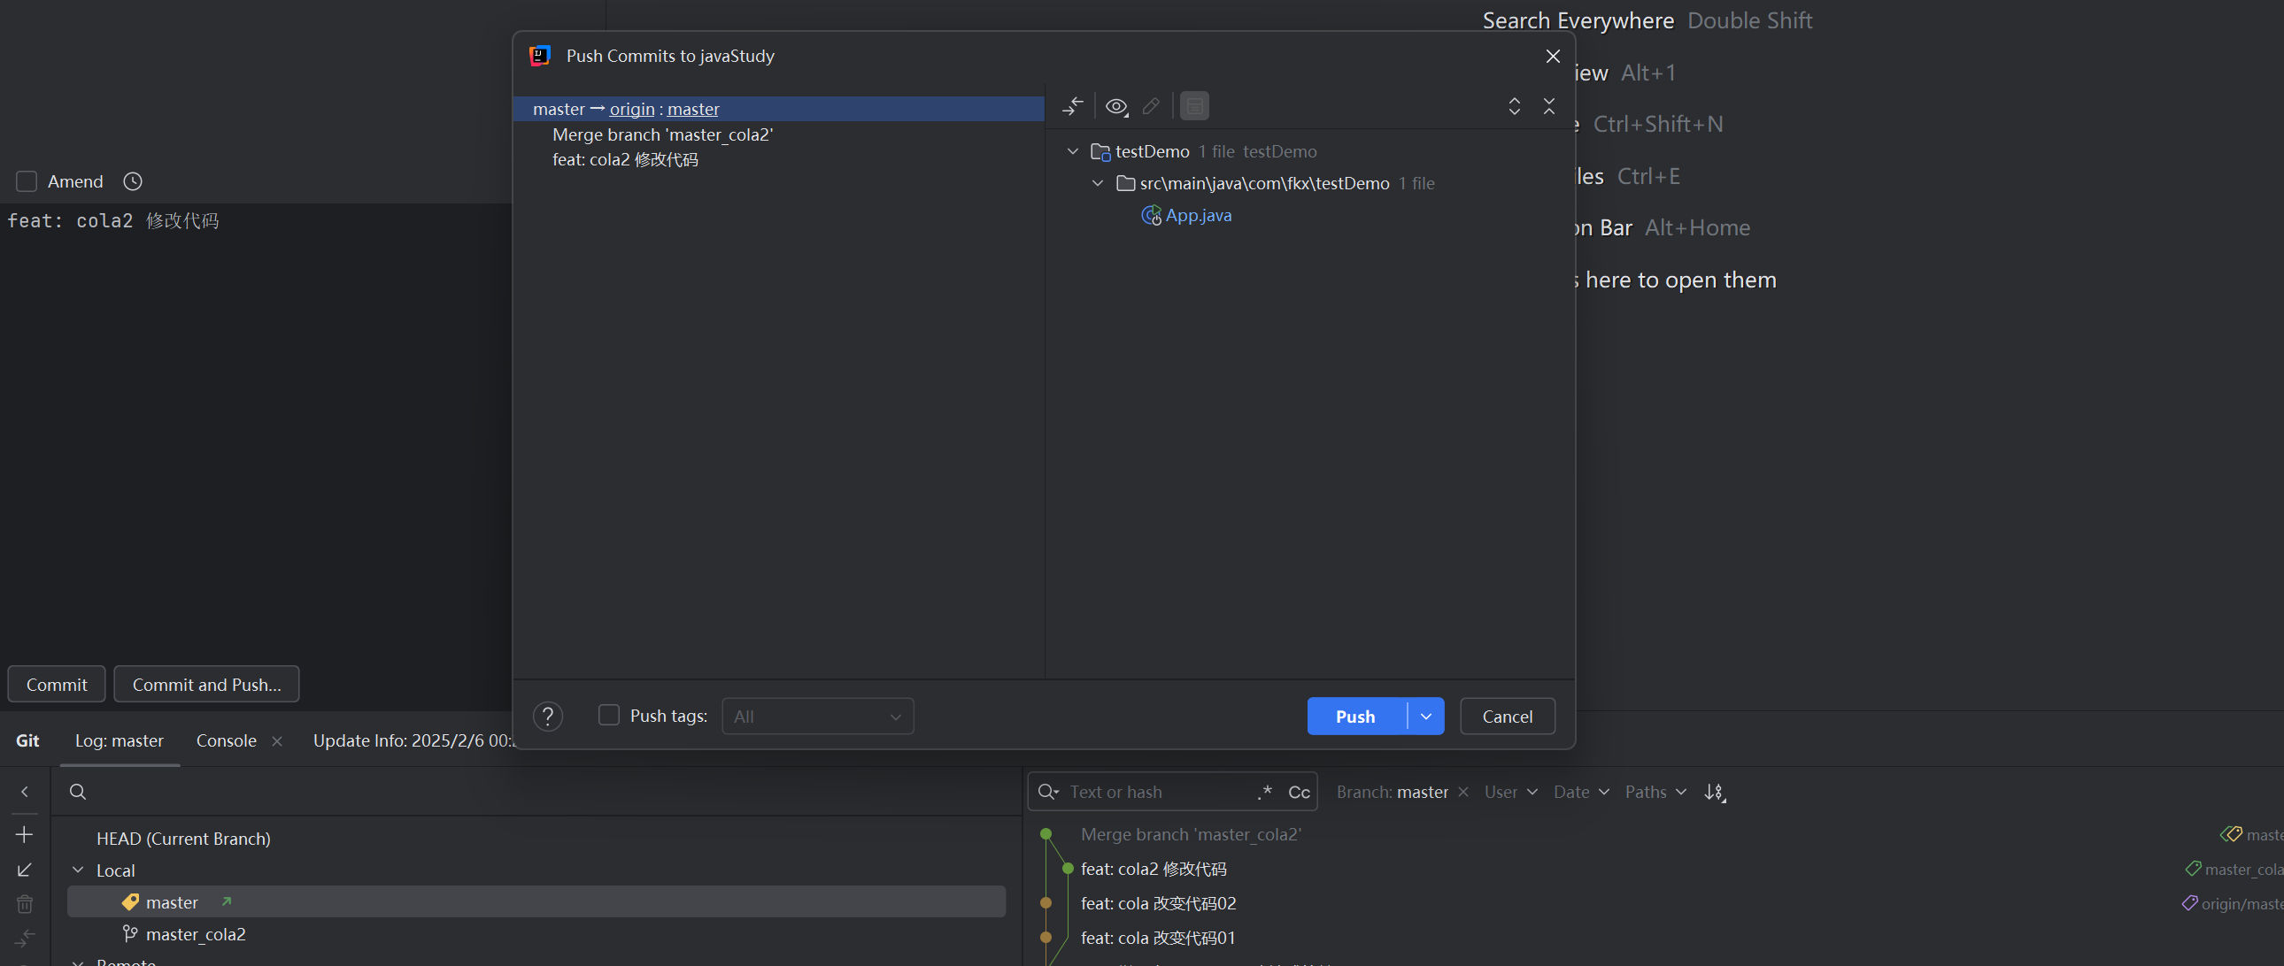Screen dimensions: 2284x966
Task: Select Merge branch 'master_cola2' in Git log
Action: [1191, 834]
